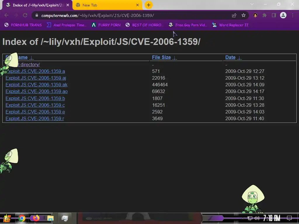Open file Exploit.JS.CVE-2006-1359.c

point(35,105)
